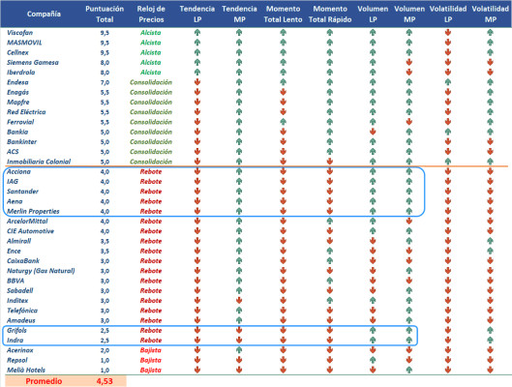Click the Siemens Gamesa company name
This screenshot has width=512, height=387.
pyautogui.click(x=33, y=62)
